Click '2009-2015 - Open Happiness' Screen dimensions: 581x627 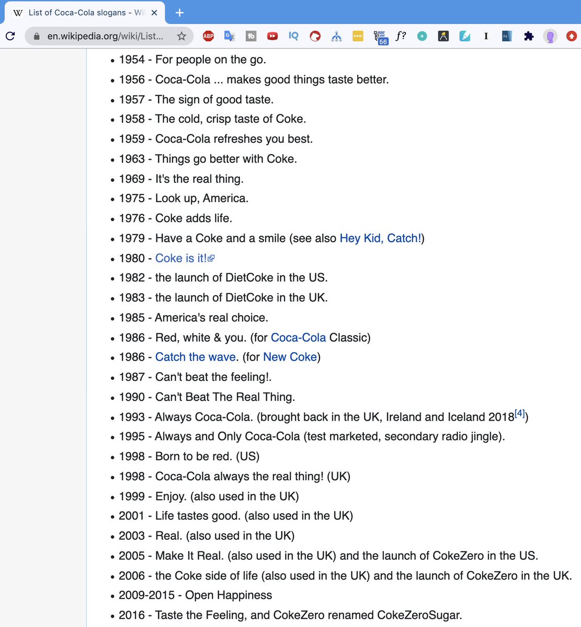point(196,595)
